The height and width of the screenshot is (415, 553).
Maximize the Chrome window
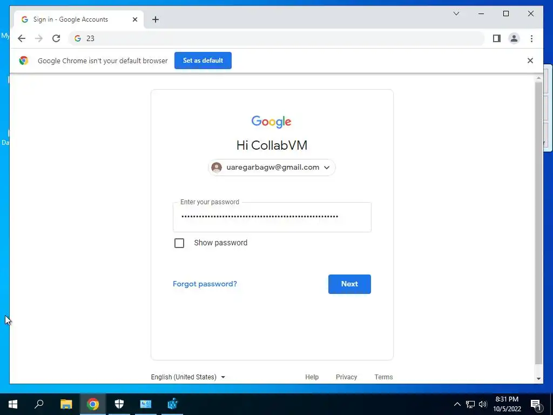click(505, 14)
